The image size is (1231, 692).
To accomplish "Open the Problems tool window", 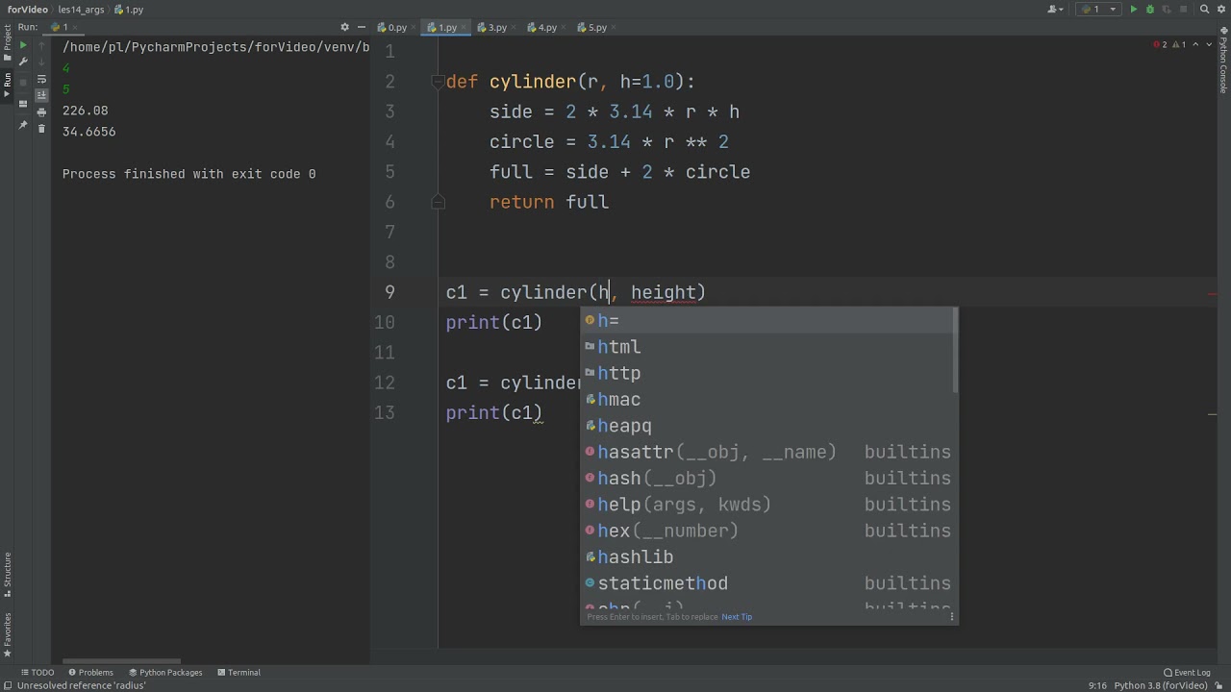I will point(89,673).
